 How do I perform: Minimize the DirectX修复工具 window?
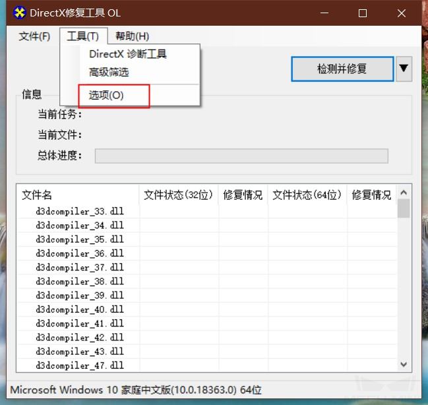pyautogui.click(x=324, y=13)
